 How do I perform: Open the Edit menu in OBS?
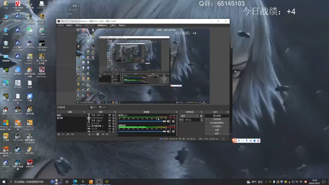tap(70, 25)
